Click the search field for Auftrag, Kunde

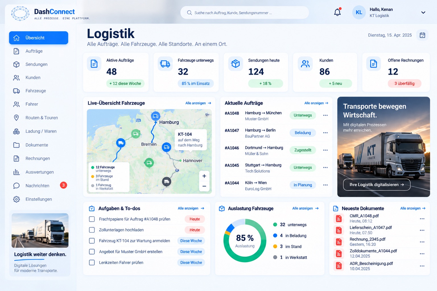[245, 13]
